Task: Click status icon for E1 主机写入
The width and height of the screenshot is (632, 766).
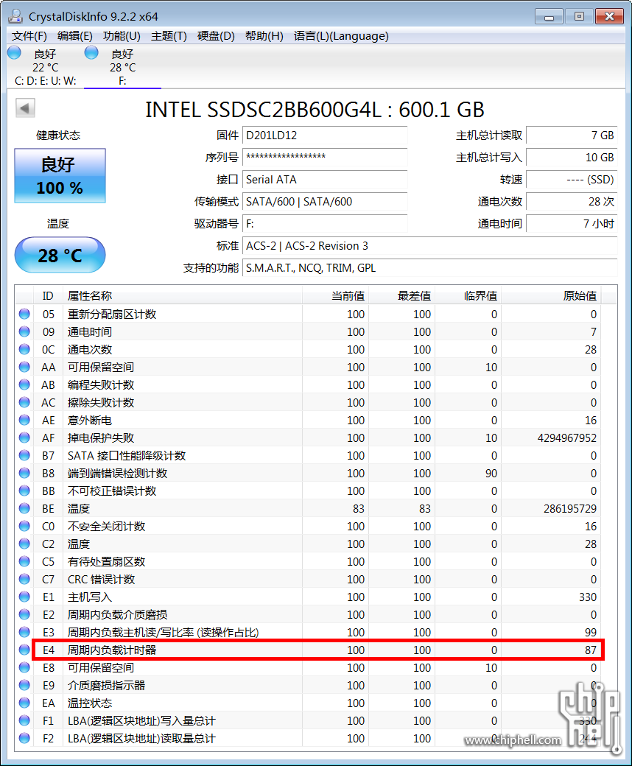Action: click(24, 597)
